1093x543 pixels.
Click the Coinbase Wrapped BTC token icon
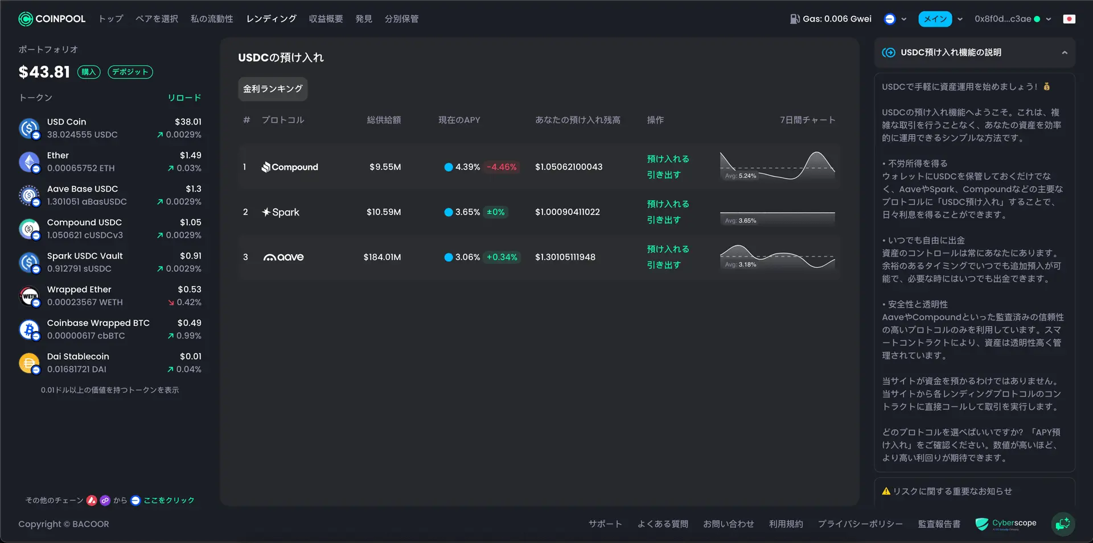pos(29,329)
